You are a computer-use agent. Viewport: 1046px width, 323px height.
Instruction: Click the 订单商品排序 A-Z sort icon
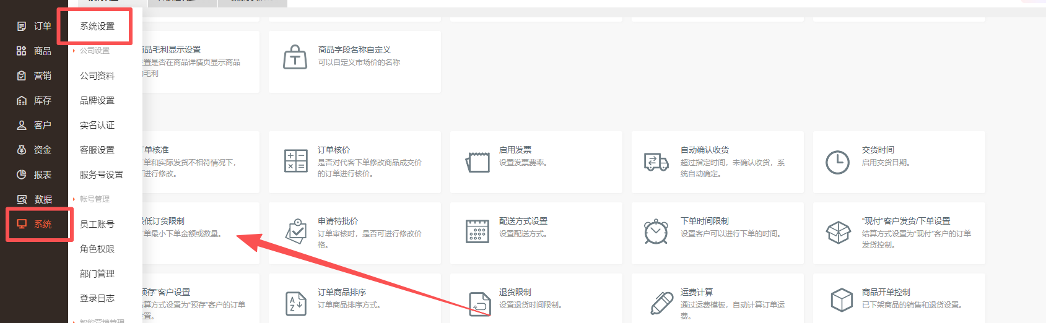tap(296, 303)
